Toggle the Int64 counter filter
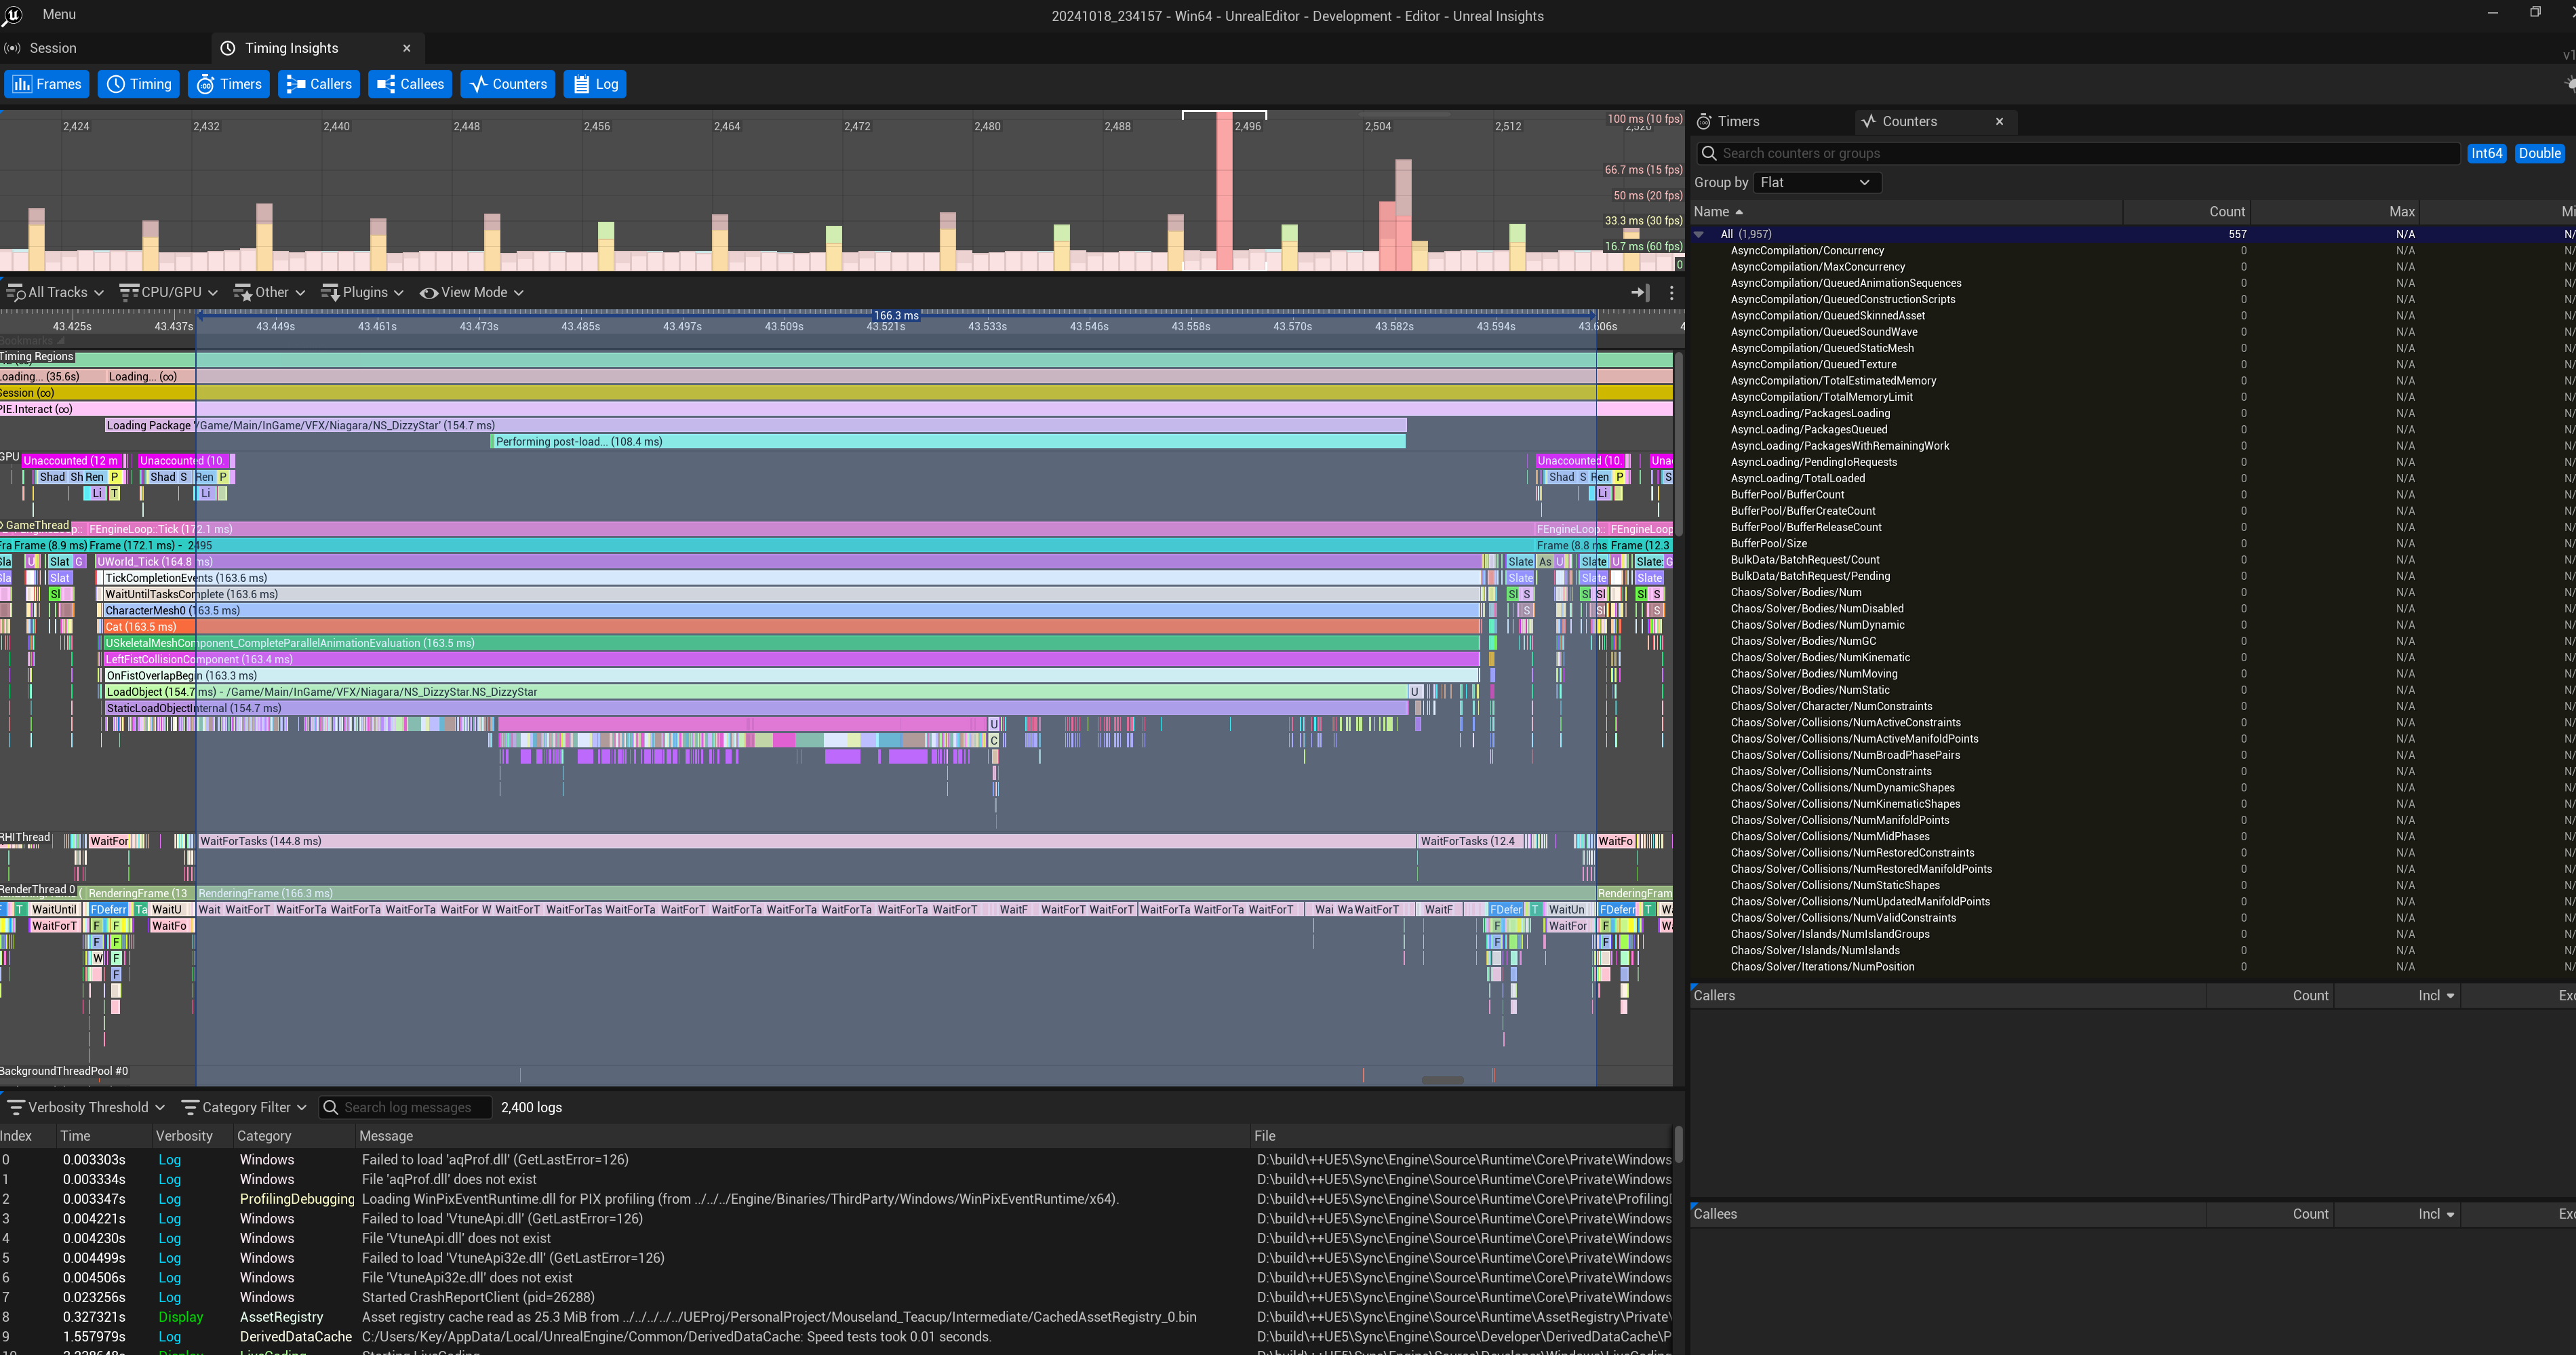The image size is (2576, 1355). (x=2486, y=153)
